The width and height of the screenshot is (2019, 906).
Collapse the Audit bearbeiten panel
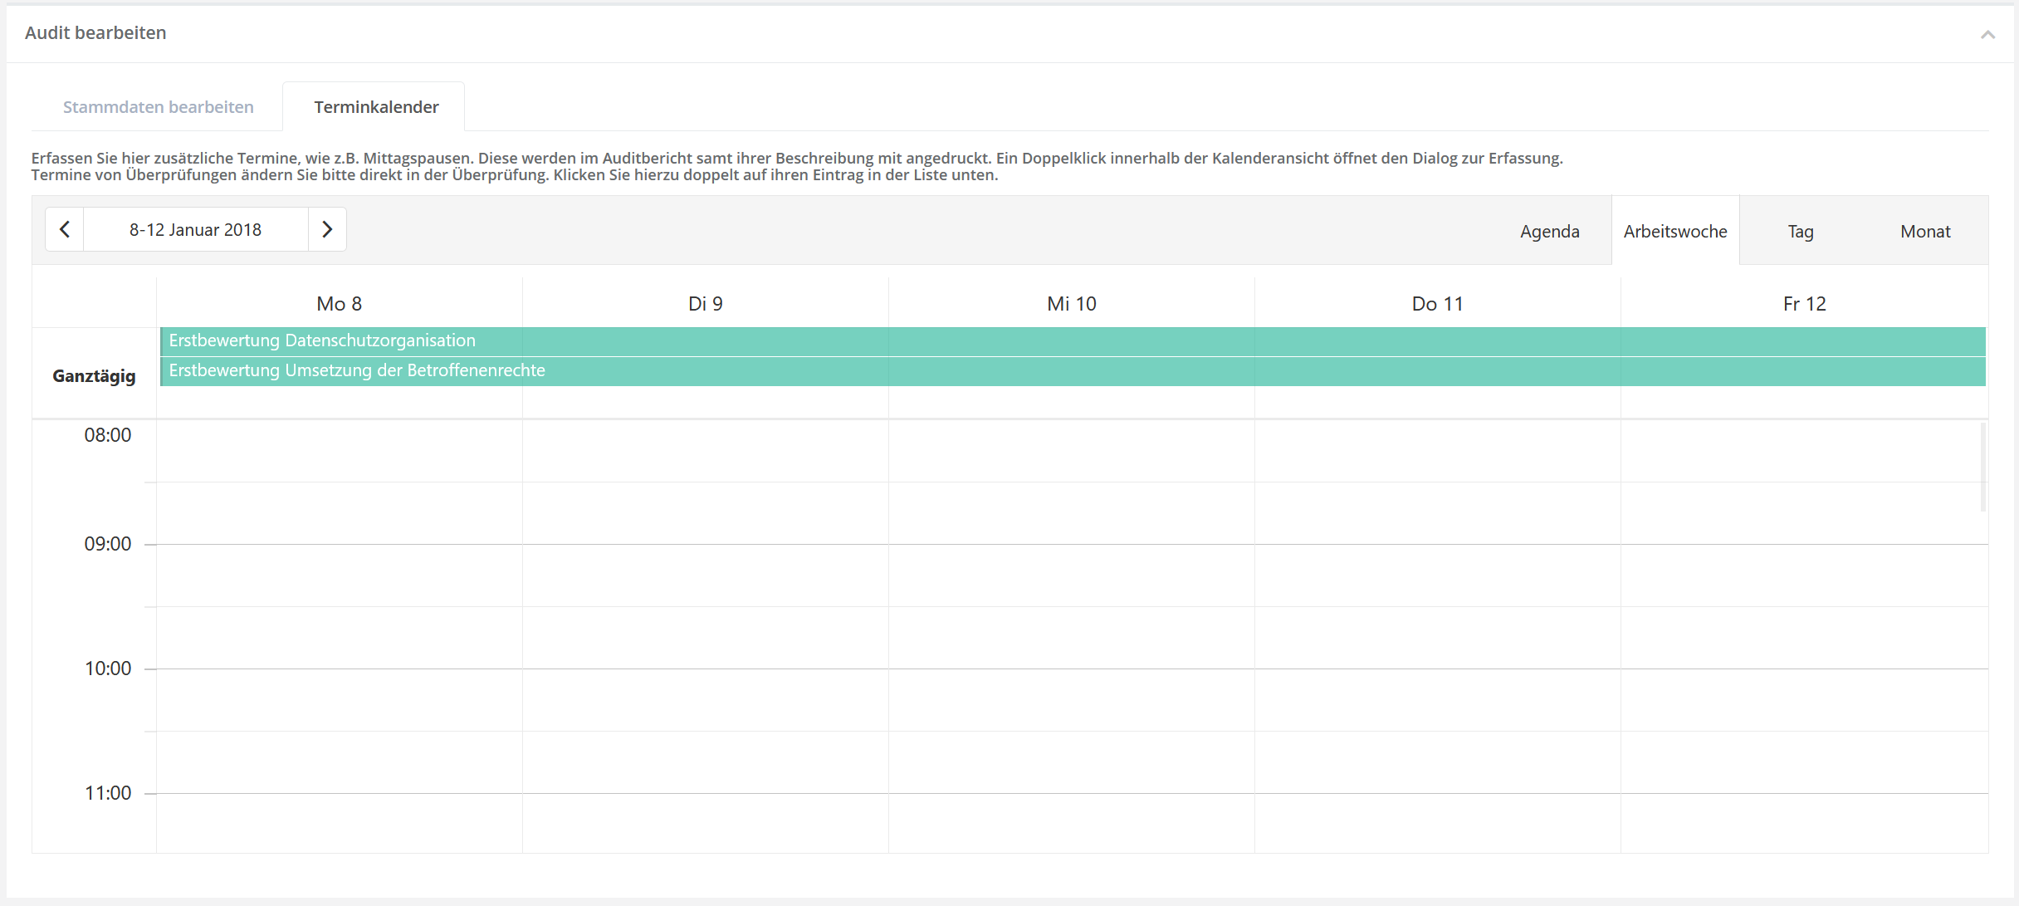coord(1987,34)
